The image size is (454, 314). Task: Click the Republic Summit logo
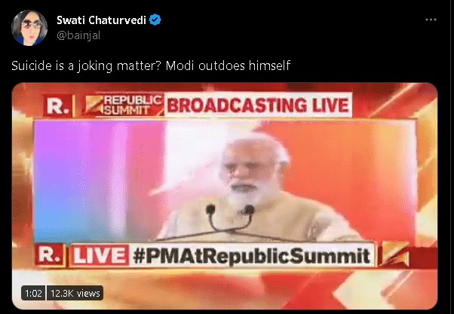[124, 105]
